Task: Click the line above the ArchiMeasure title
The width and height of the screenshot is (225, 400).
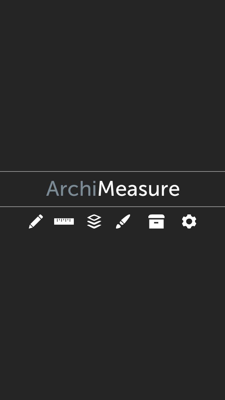Action: [x=112, y=171]
